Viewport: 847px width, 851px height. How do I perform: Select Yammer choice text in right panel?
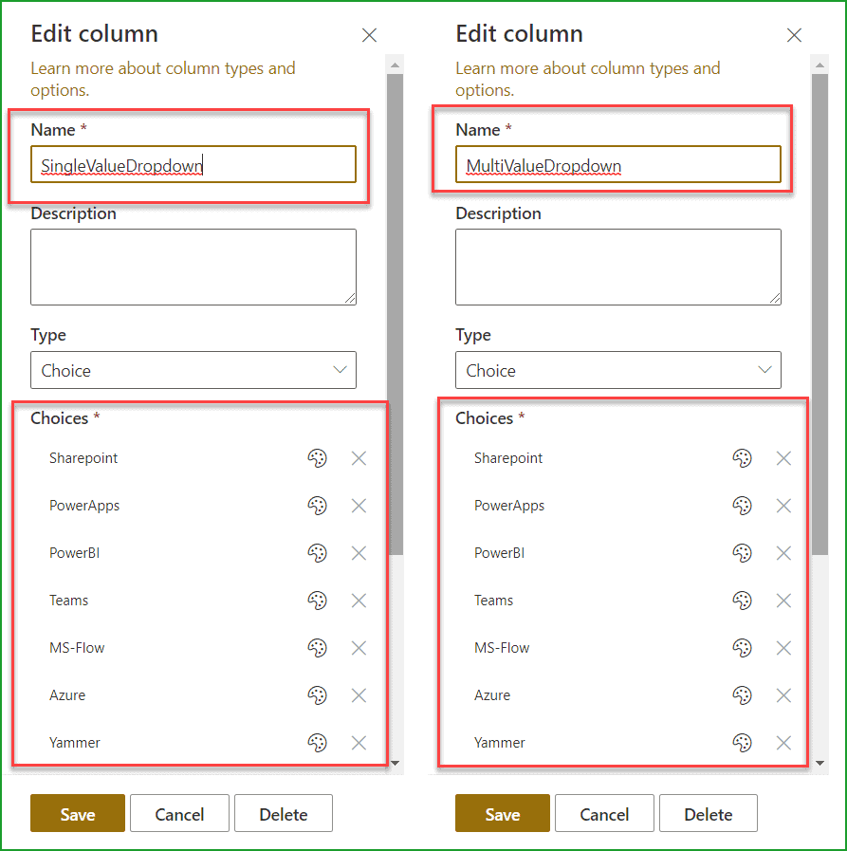click(x=500, y=743)
